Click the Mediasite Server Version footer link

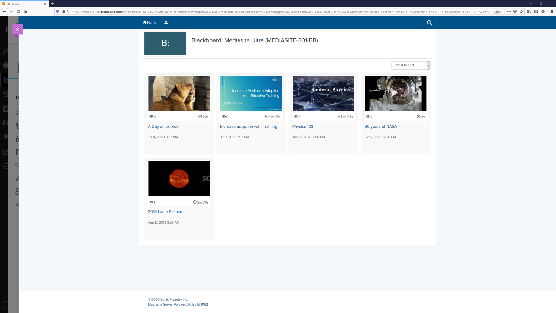point(178,305)
